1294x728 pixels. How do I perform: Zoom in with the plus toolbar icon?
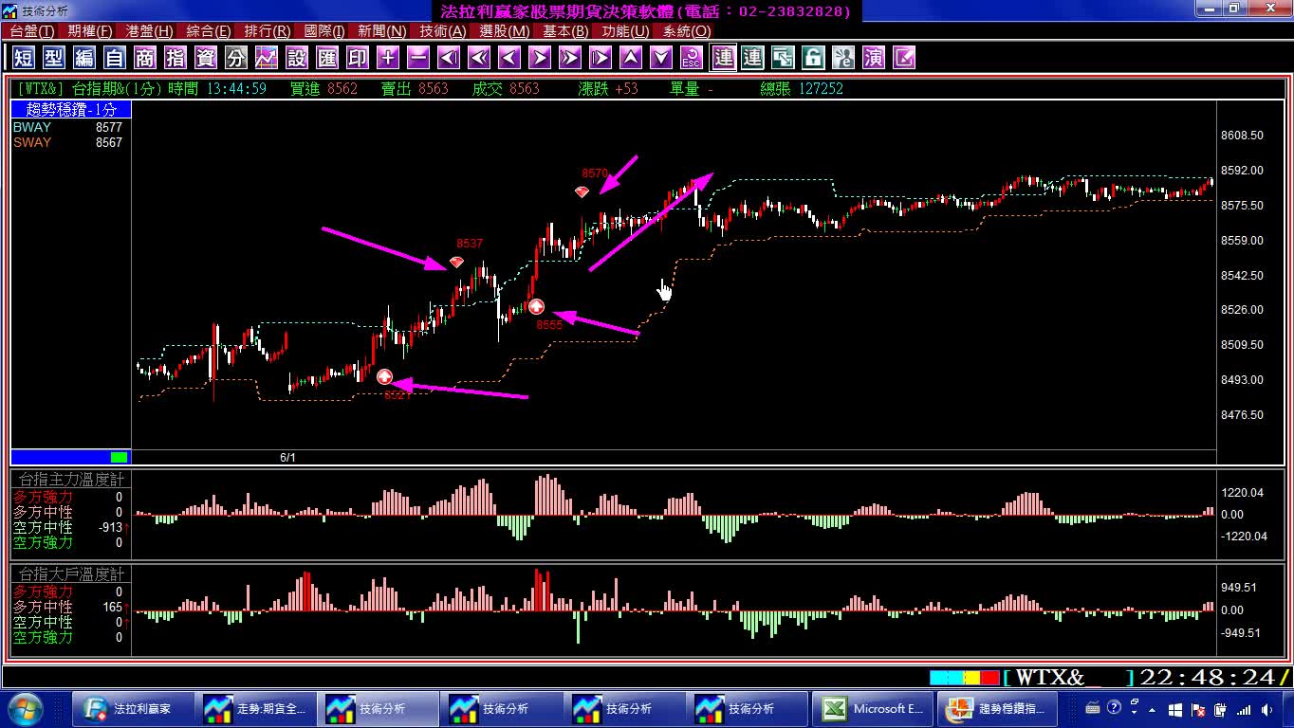click(388, 58)
